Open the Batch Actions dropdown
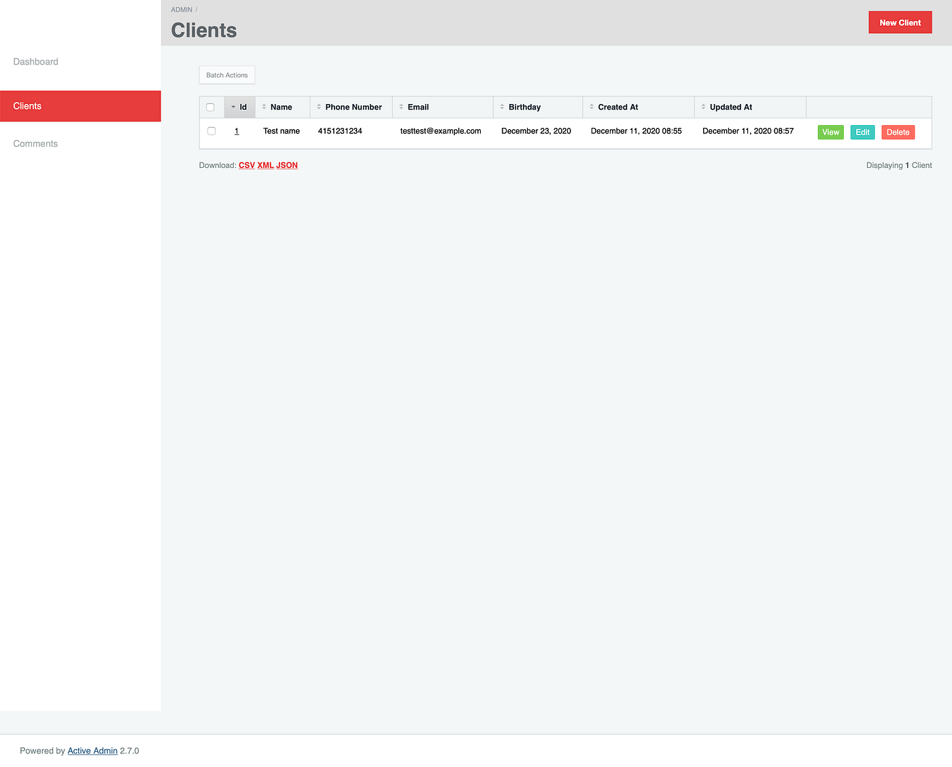The height and width of the screenshot is (767, 952). click(226, 75)
